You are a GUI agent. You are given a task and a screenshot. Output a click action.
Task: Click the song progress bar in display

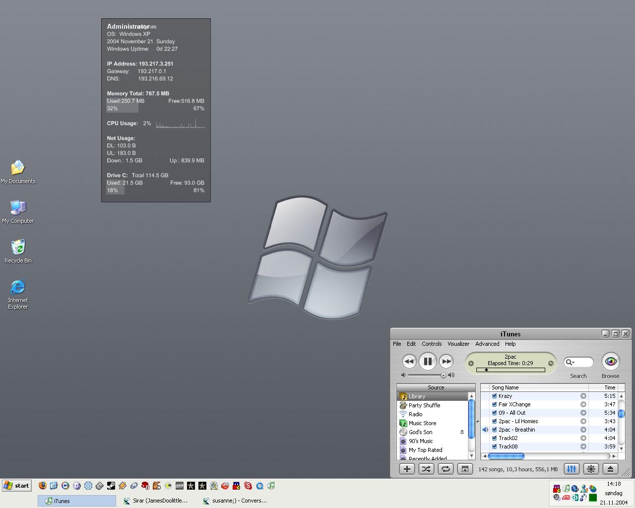click(x=510, y=370)
